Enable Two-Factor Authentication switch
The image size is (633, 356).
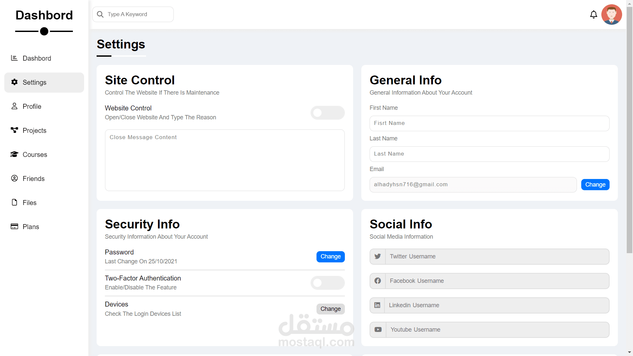click(x=327, y=283)
